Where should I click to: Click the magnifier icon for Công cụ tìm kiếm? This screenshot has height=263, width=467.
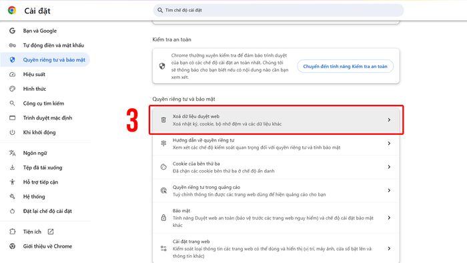[12, 103]
